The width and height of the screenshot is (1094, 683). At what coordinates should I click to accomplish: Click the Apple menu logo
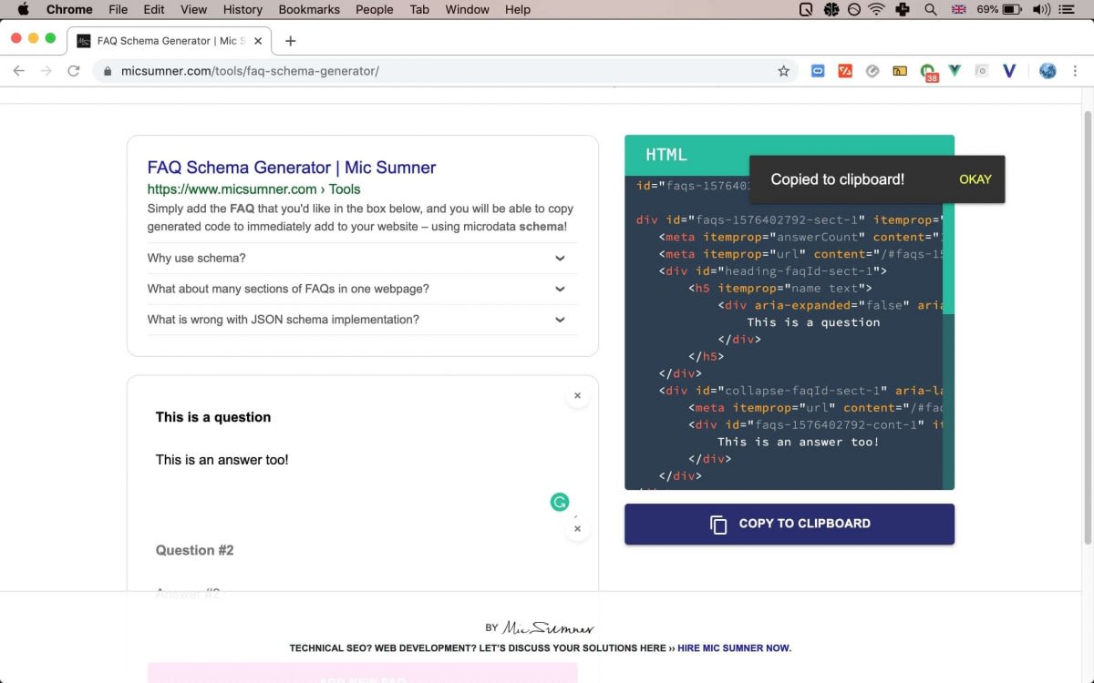click(24, 9)
